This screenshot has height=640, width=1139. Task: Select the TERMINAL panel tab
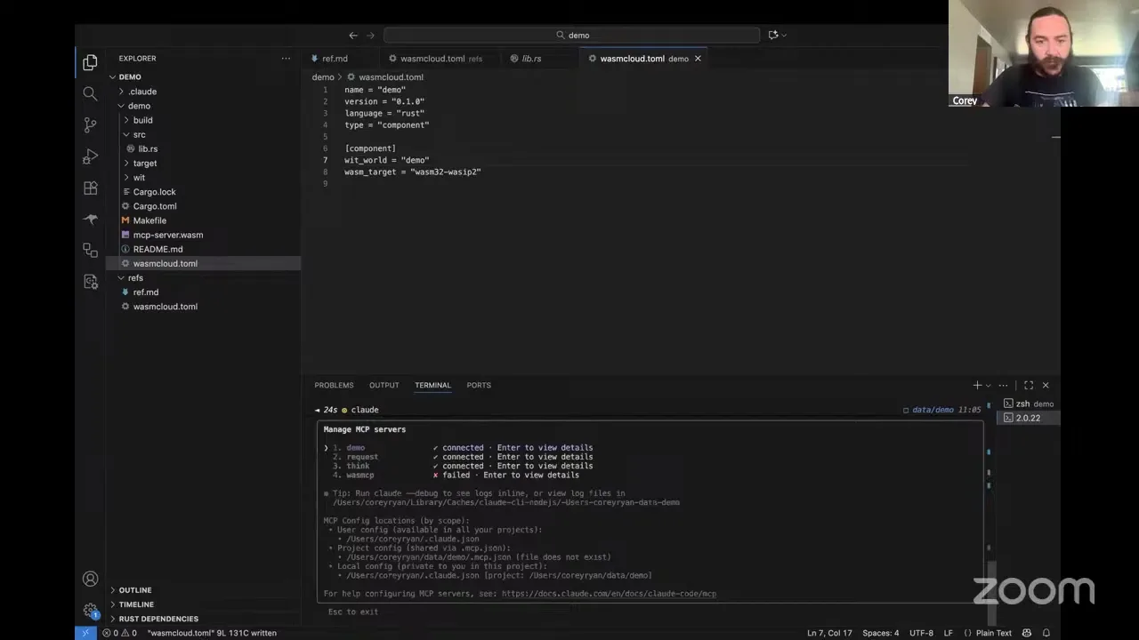(432, 385)
